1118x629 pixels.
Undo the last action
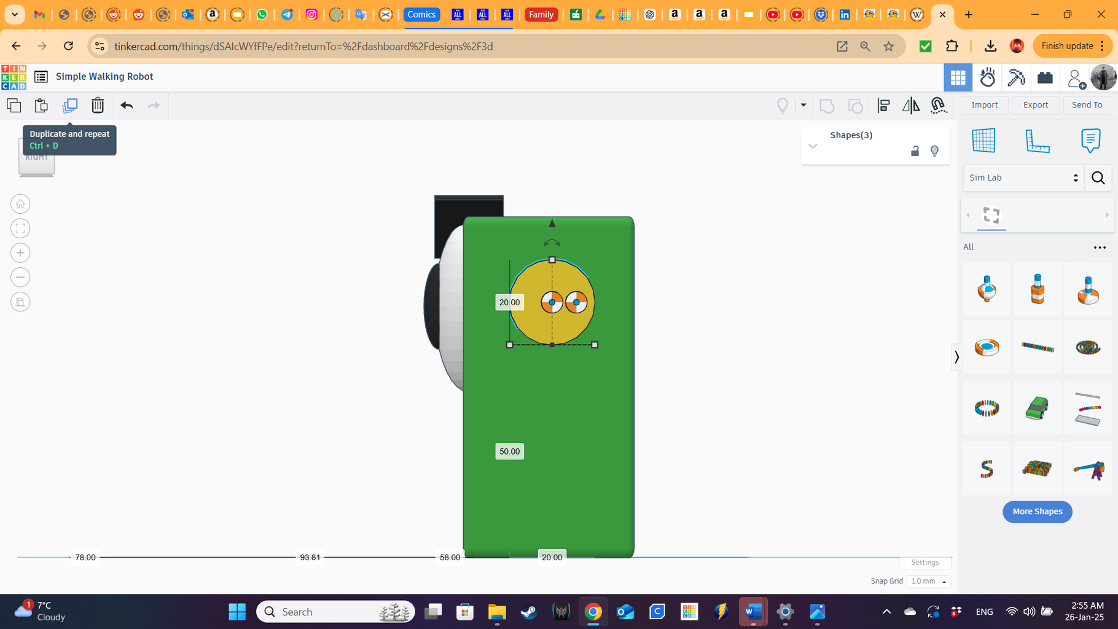(127, 105)
